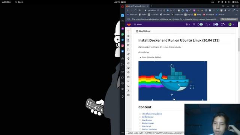Open Issues in GitLab sidebar

click(128, 45)
